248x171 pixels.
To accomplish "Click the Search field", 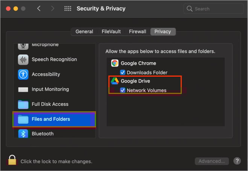I will 213,9.
